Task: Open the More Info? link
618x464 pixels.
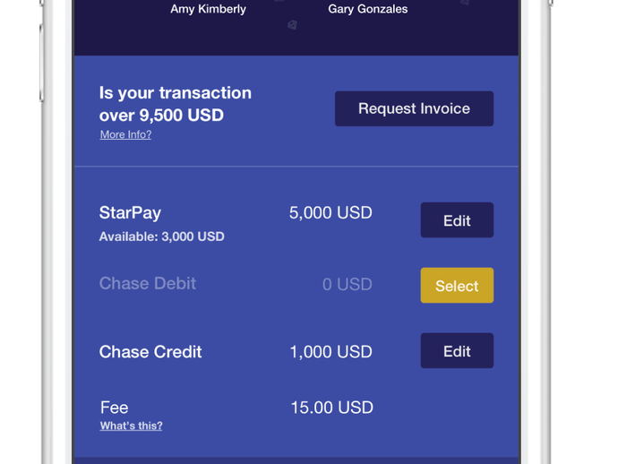Action: pos(125,134)
